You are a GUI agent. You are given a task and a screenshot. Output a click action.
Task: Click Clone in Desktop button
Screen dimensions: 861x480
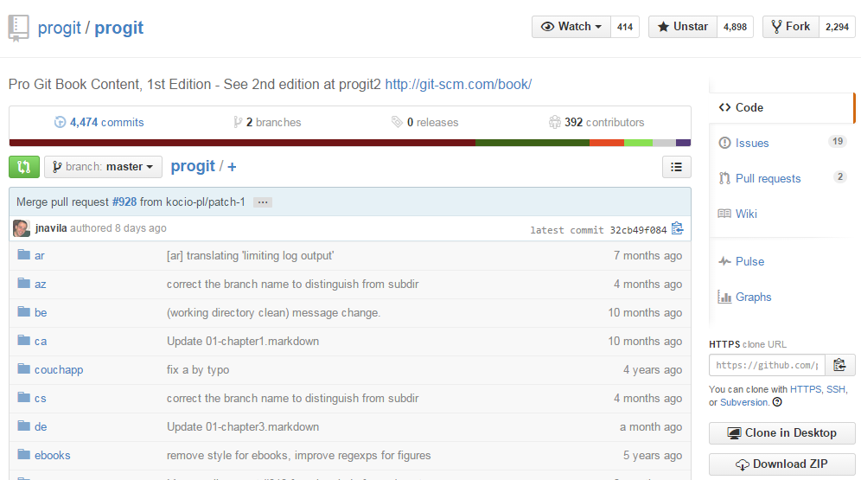782,432
